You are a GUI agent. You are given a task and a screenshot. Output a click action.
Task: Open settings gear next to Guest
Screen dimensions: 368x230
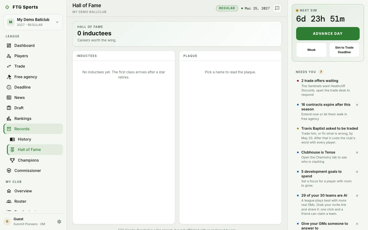click(x=59, y=222)
